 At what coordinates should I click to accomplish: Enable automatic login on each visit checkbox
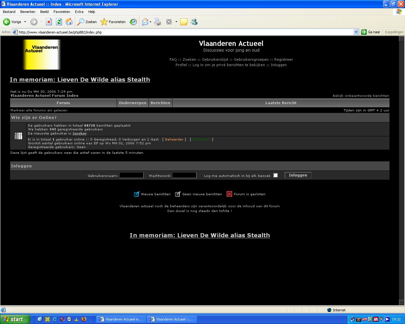tap(275, 175)
